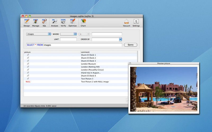Select the 'Sharm El Sheik 1' comment
Viewport: 212px width, 132px height.
pyautogui.click(x=89, y=55)
